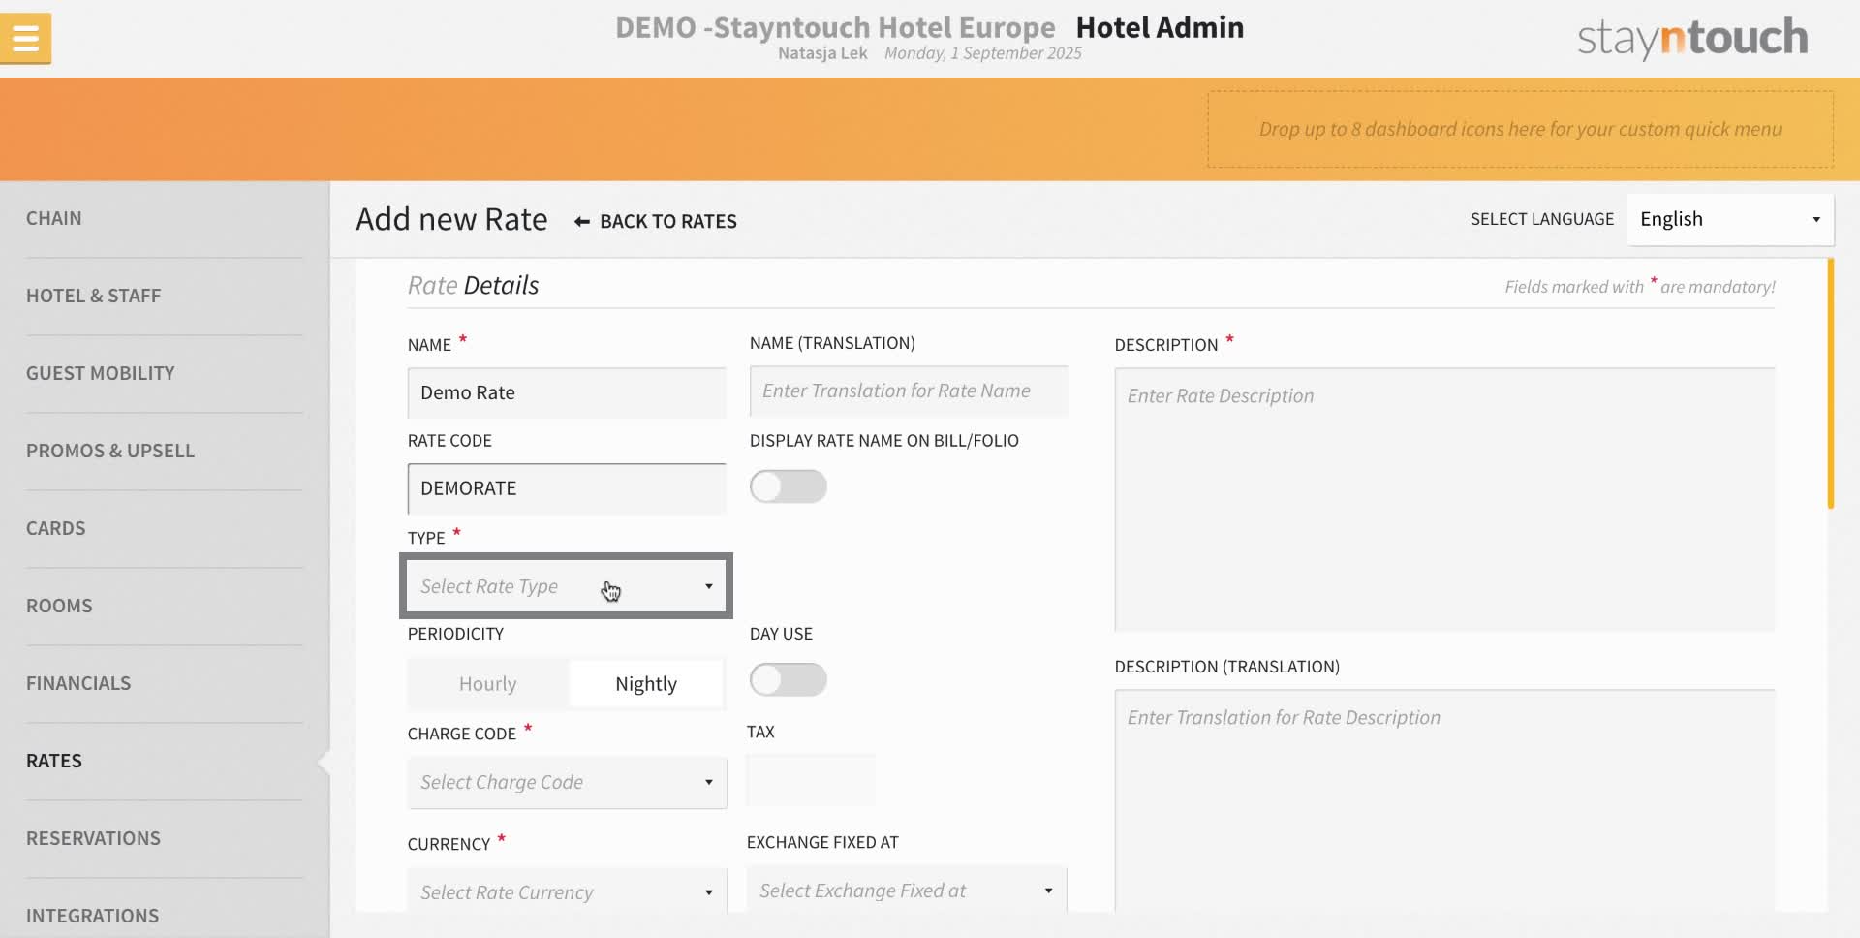The image size is (1860, 938).
Task: Open the GUEST MOBILITY menu
Action: (x=101, y=373)
